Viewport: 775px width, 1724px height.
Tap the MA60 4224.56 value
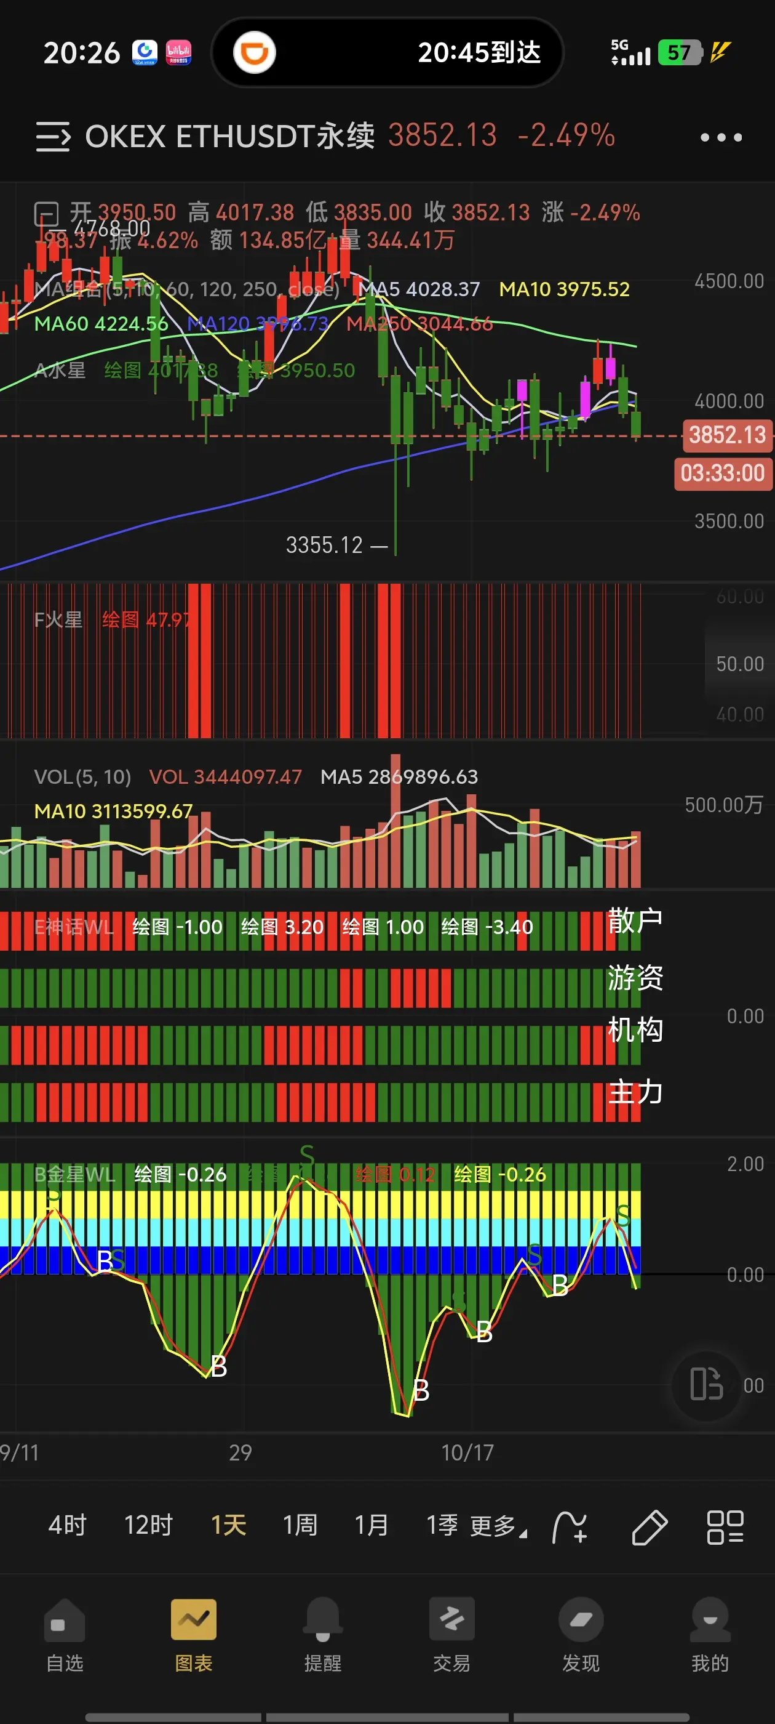[101, 324]
